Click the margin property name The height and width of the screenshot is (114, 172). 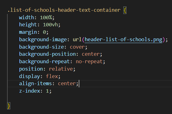(x=28, y=32)
